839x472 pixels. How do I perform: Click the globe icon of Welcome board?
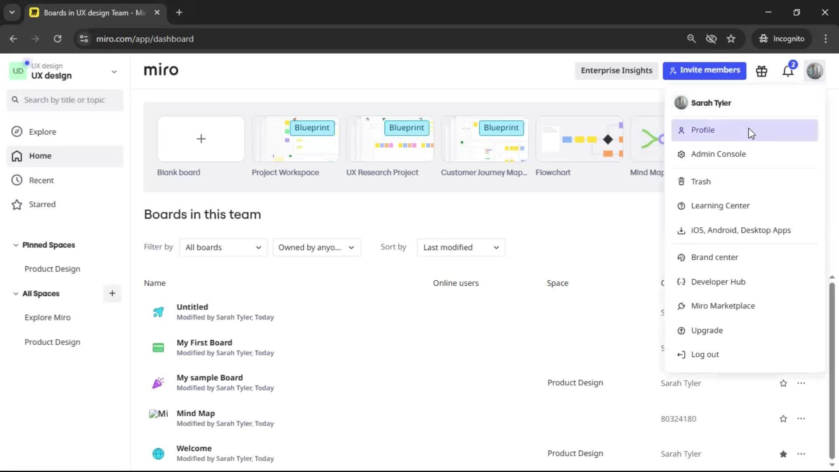coord(158,454)
